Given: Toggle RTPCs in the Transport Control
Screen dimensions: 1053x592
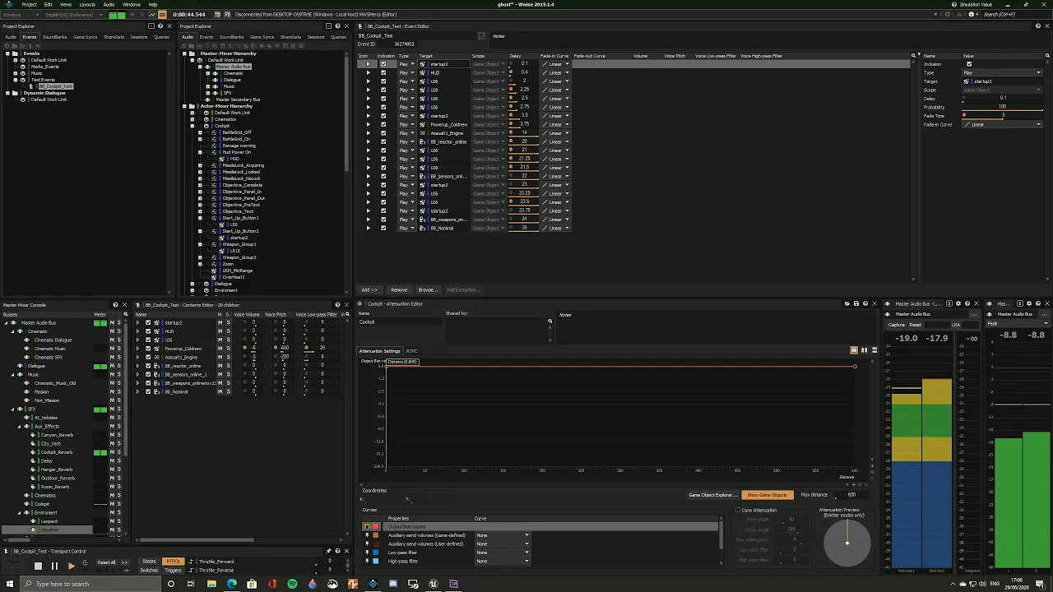Looking at the screenshot, I should click(x=173, y=562).
